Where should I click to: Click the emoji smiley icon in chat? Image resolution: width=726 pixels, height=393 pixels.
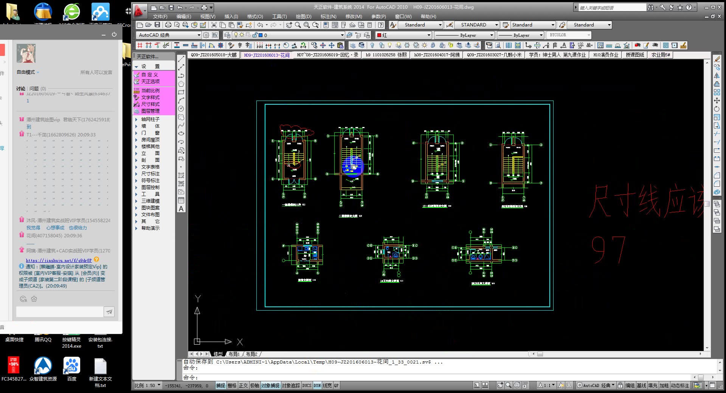(23, 299)
